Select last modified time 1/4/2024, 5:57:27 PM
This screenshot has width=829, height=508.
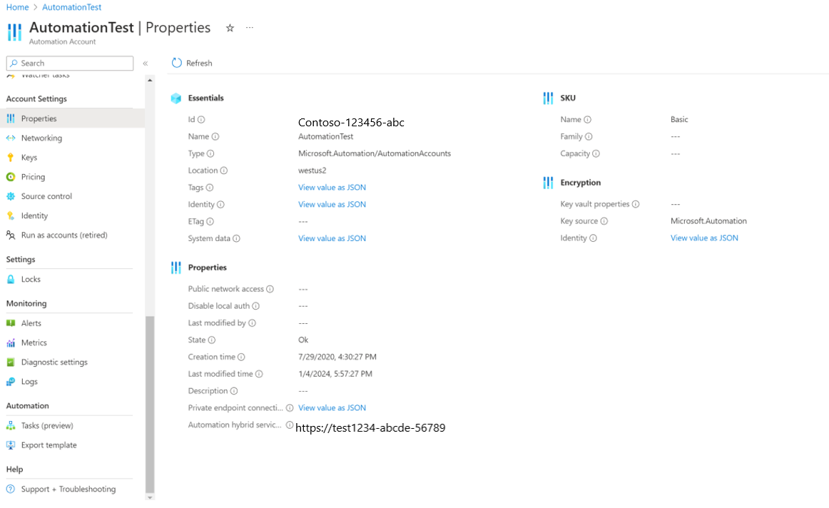tap(335, 374)
